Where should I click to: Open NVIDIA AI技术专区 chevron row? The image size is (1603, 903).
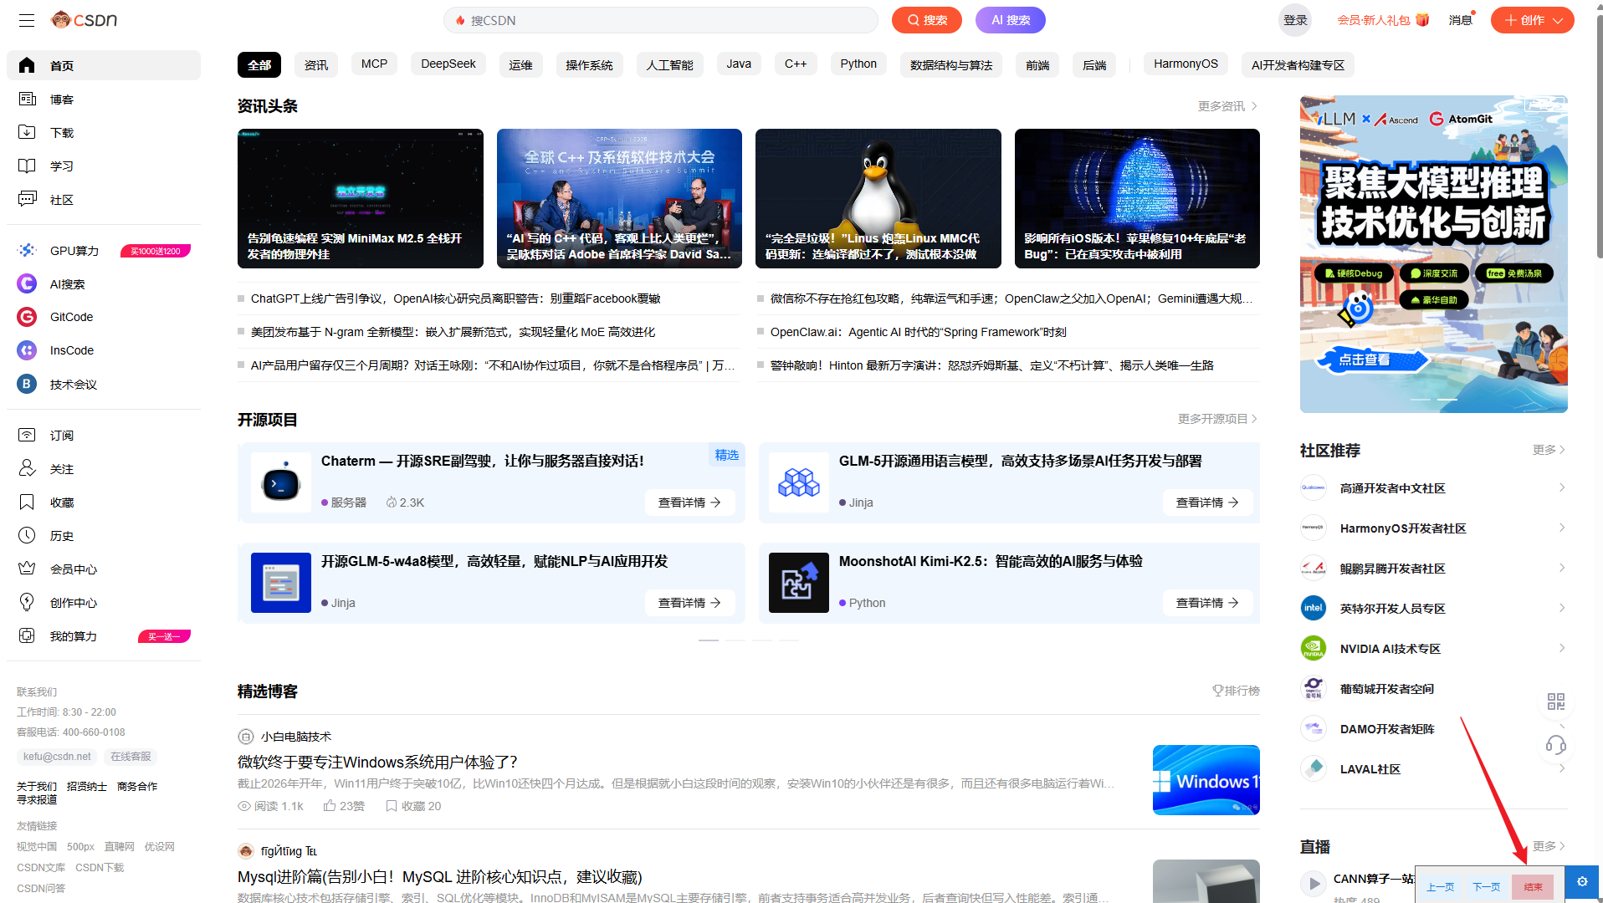click(x=1433, y=649)
